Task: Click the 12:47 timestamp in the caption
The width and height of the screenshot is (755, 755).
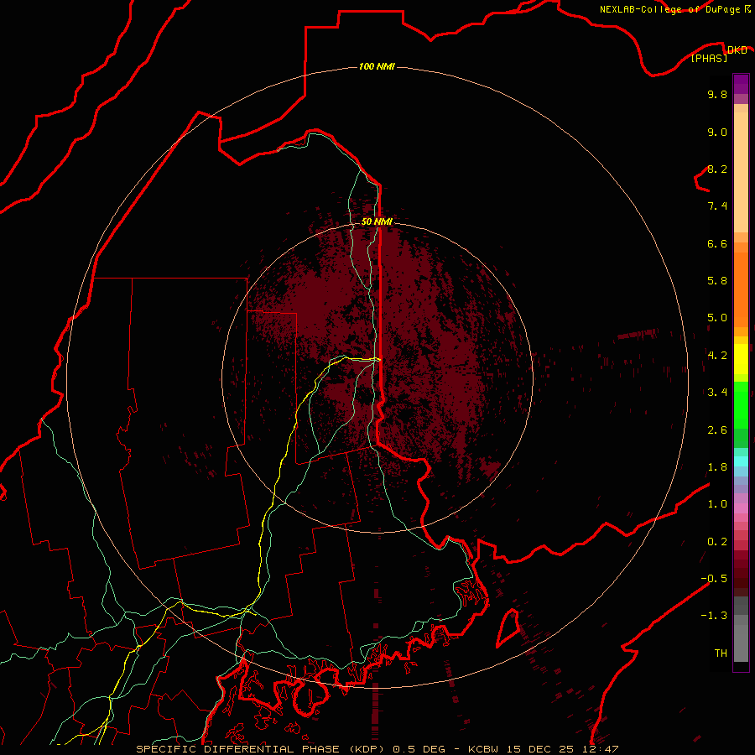Action: [x=600, y=749]
